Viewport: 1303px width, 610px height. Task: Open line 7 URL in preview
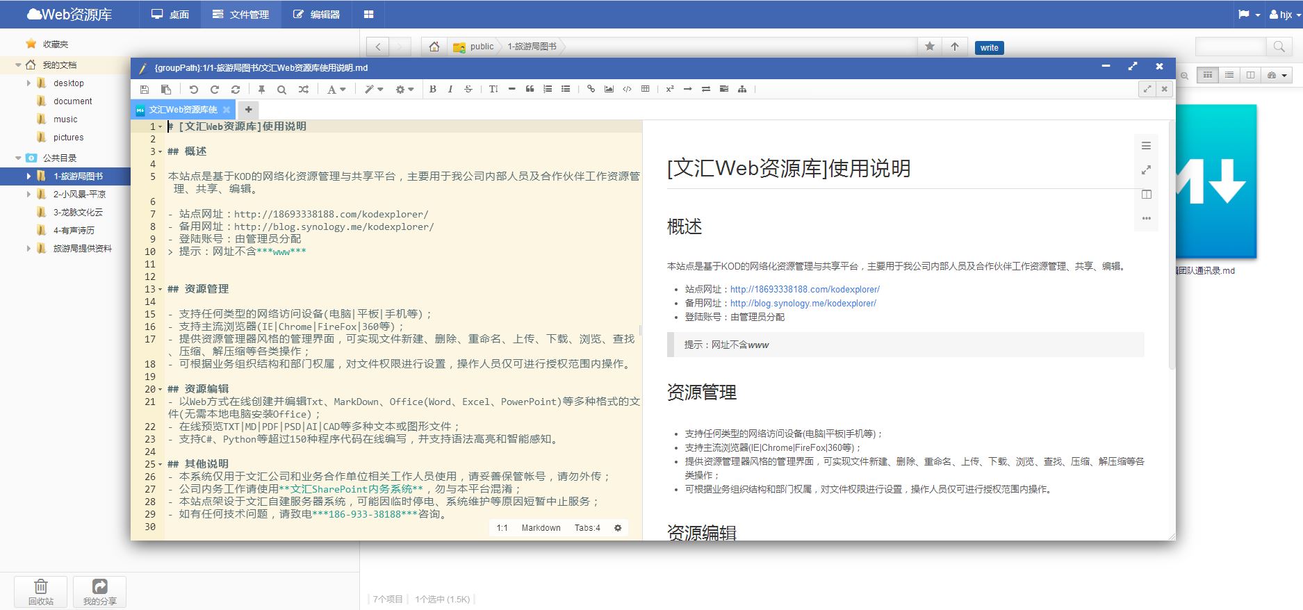click(805, 290)
